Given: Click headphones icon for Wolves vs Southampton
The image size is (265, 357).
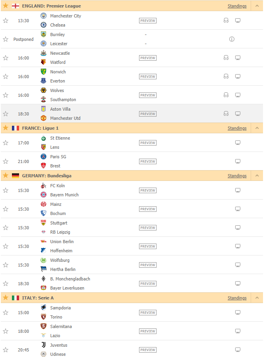Looking at the screenshot, I should [226, 95].
